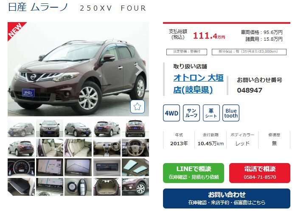Screen dimensions: 295x214
Task: Select the open trunk cargo thumbnail
Action: click(x=107, y=187)
